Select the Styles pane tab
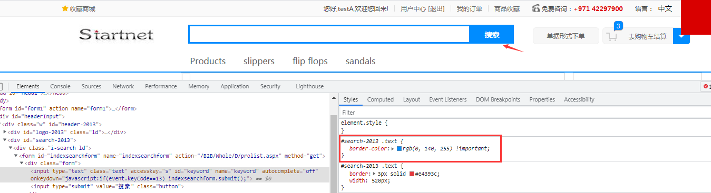The width and height of the screenshot is (711, 193). (350, 99)
